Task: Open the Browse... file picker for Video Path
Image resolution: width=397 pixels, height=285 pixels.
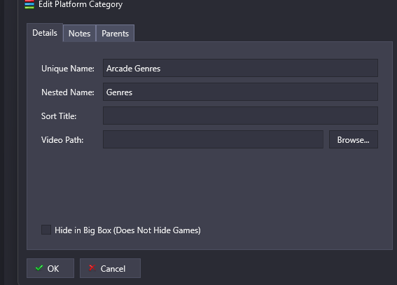Action: click(x=354, y=139)
